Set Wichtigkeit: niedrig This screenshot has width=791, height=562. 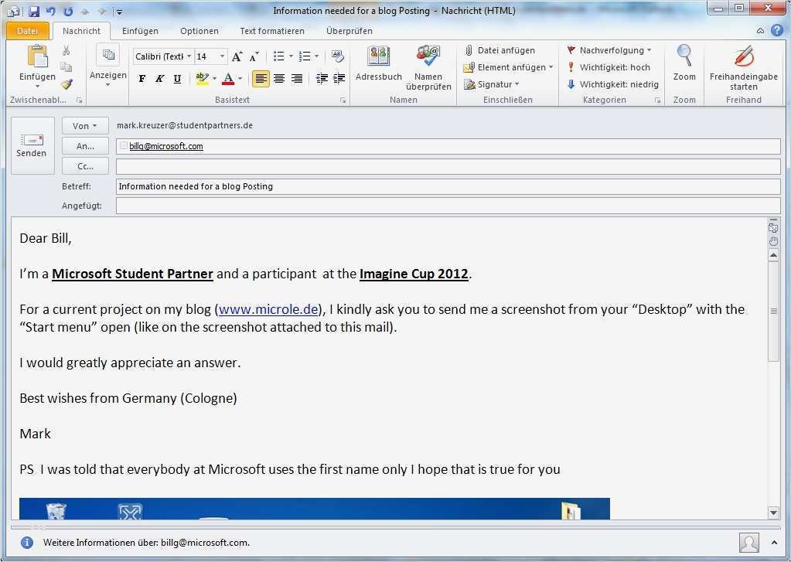tap(613, 84)
